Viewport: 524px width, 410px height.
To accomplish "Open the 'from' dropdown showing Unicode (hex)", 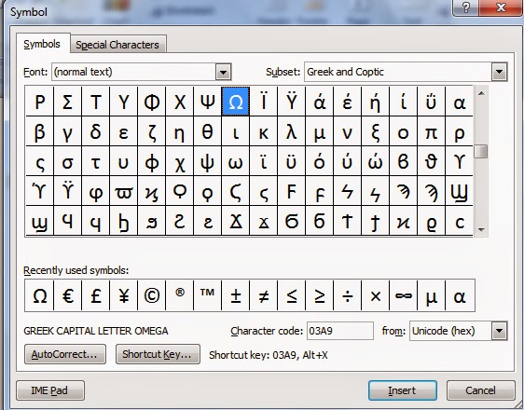I will point(499,331).
